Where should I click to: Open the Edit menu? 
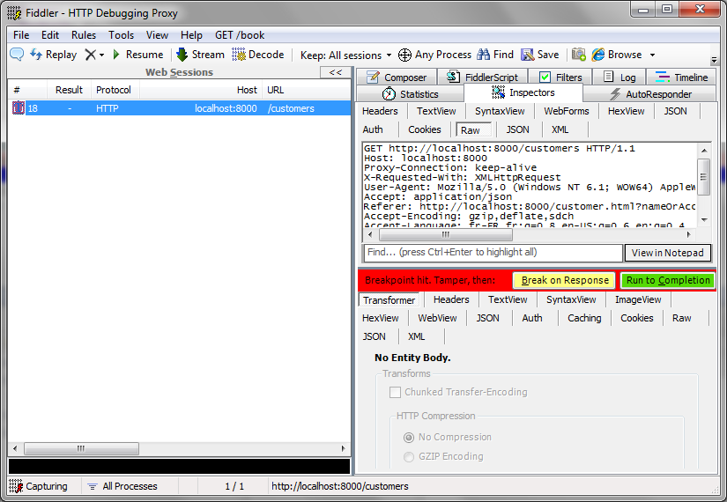coord(50,34)
